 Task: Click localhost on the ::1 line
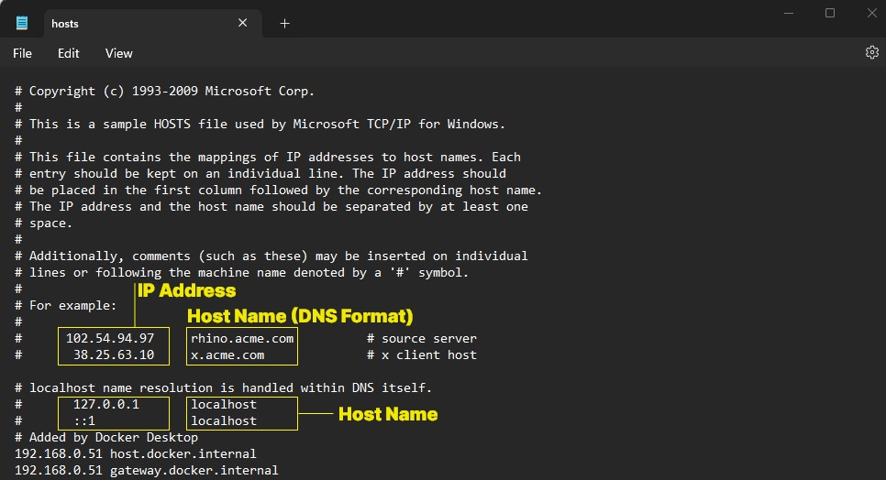[224, 420]
